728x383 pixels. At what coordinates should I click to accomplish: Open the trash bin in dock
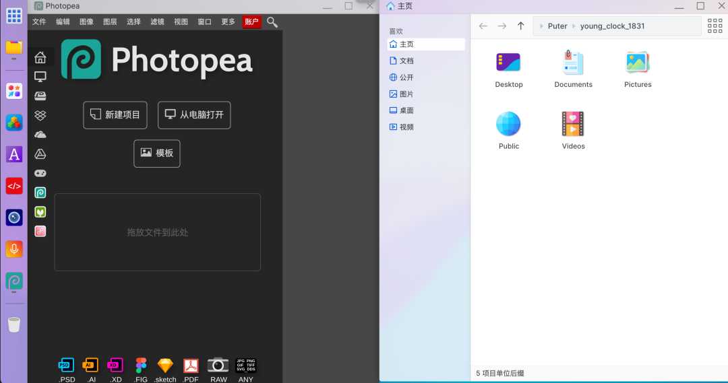click(14, 324)
